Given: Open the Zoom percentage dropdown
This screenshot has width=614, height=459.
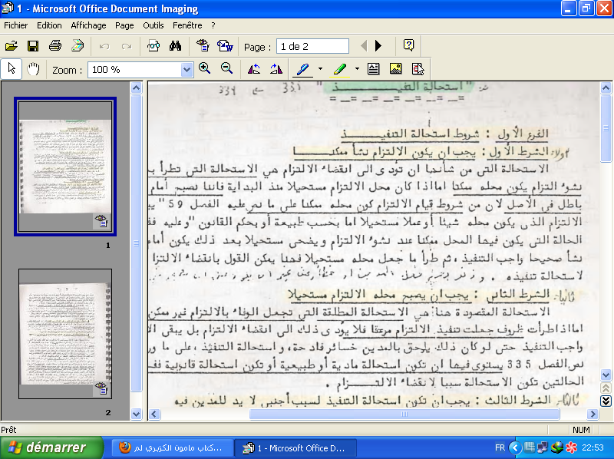Looking at the screenshot, I should click(187, 70).
